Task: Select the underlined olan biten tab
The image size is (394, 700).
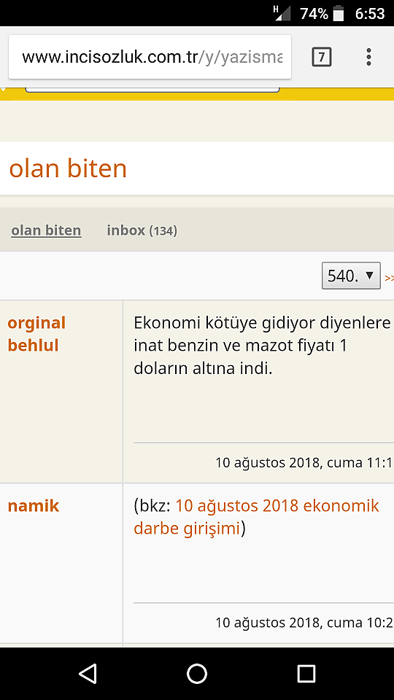Action: point(46,230)
